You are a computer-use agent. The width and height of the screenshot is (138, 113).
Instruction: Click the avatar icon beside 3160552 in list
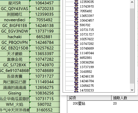point(76,72)
